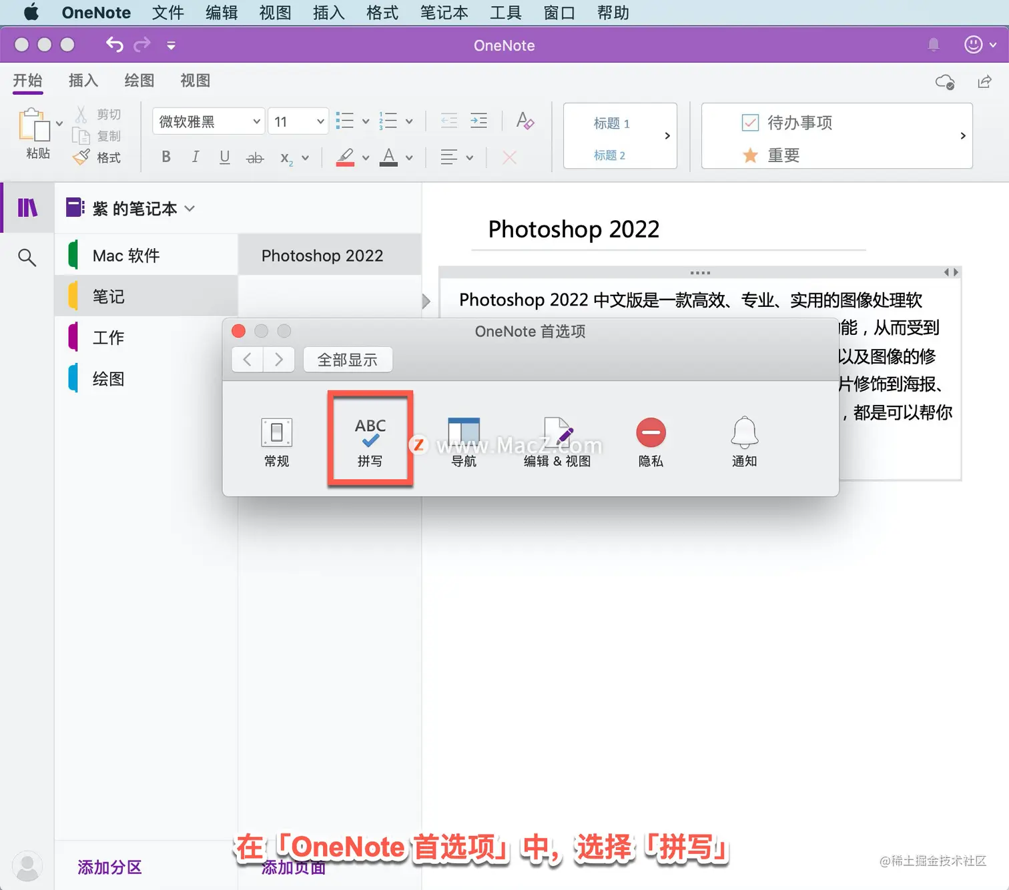Expand the 紫 的笔记本 notebook dropdown
Image resolution: width=1009 pixels, height=890 pixels.
190,208
